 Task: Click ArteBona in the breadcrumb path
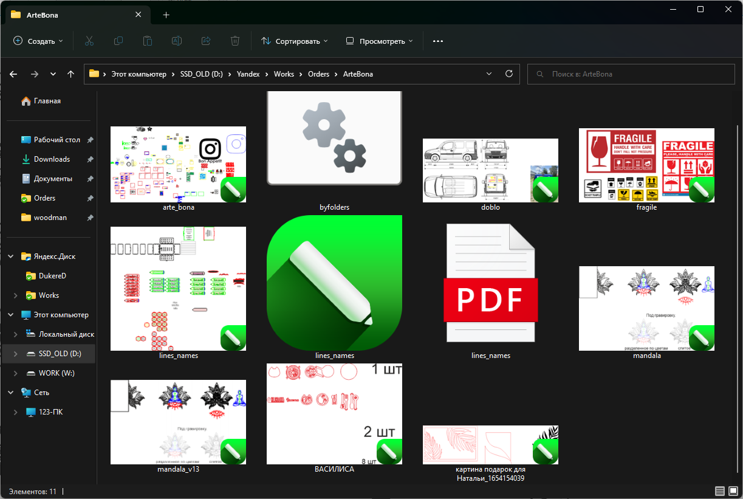coord(358,74)
